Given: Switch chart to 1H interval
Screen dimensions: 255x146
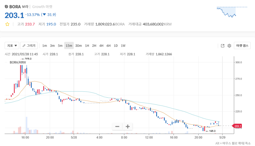Looking at the screenshot, I should (87, 46).
